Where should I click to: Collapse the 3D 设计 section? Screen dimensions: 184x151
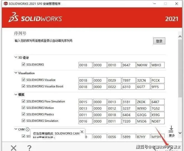(x=16, y=57)
